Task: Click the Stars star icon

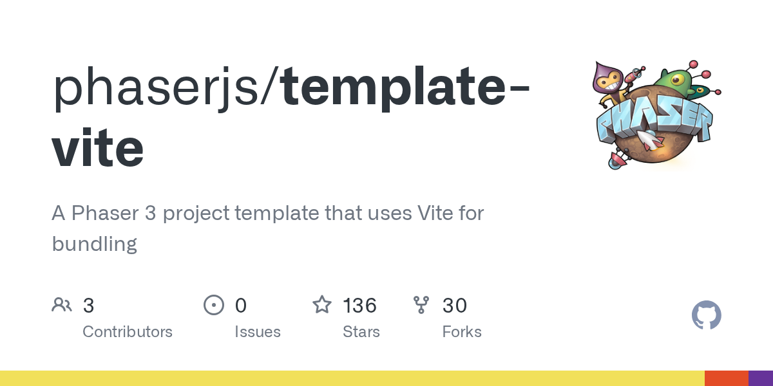Action: (322, 304)
